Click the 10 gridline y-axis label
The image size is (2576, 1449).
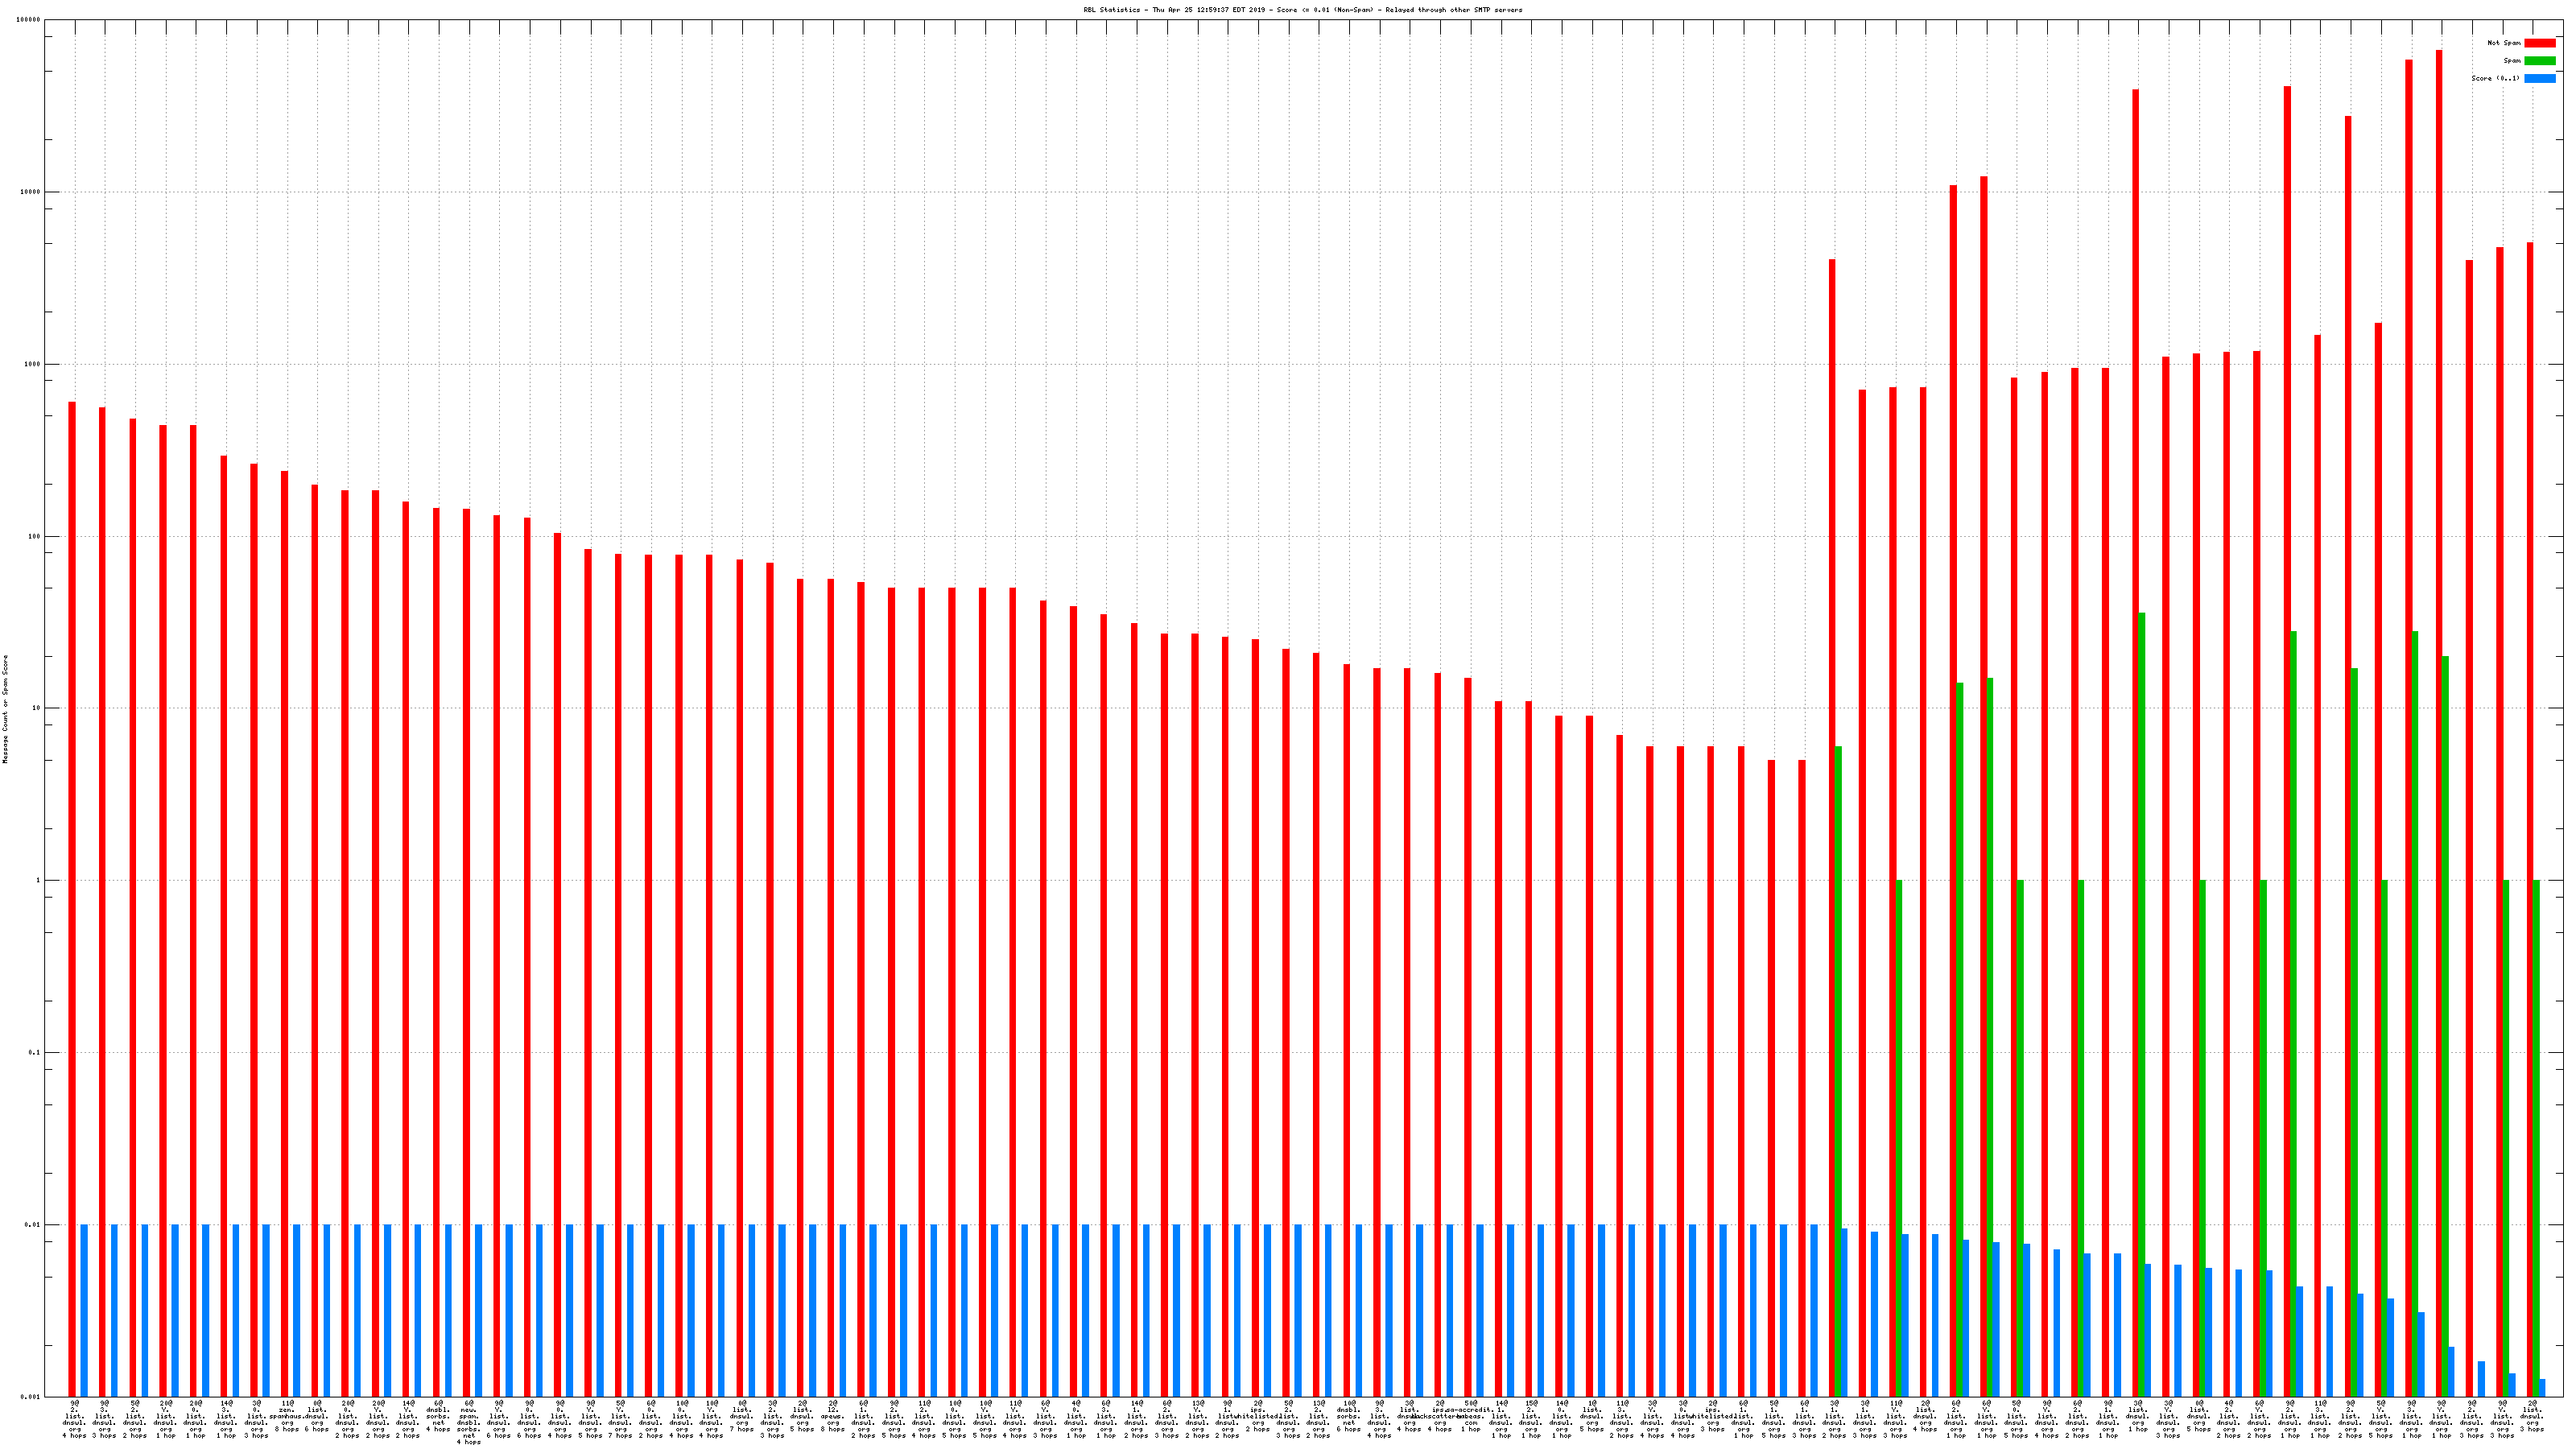coord(37,708)
